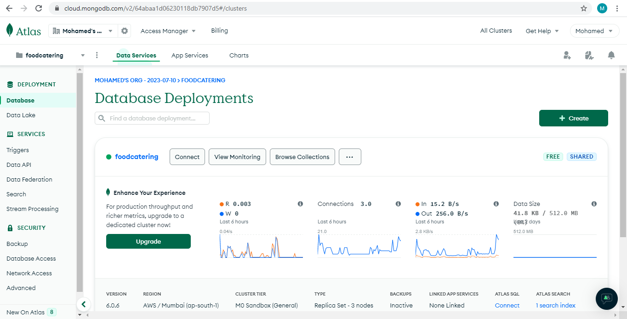Collapse the sidebar with the arrow icon

[83, 304]
